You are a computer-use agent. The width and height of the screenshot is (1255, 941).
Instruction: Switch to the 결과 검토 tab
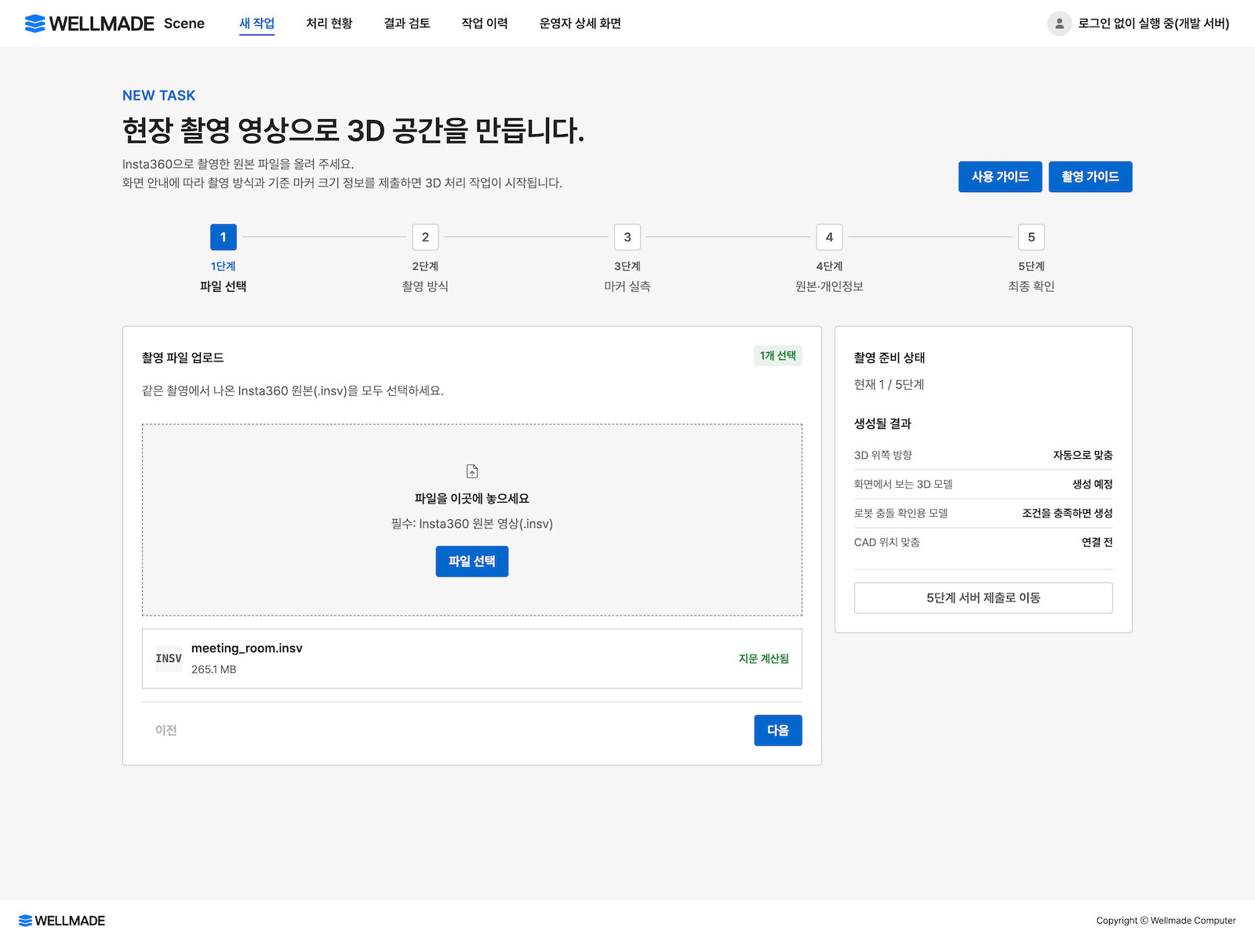tap(407, 24)
